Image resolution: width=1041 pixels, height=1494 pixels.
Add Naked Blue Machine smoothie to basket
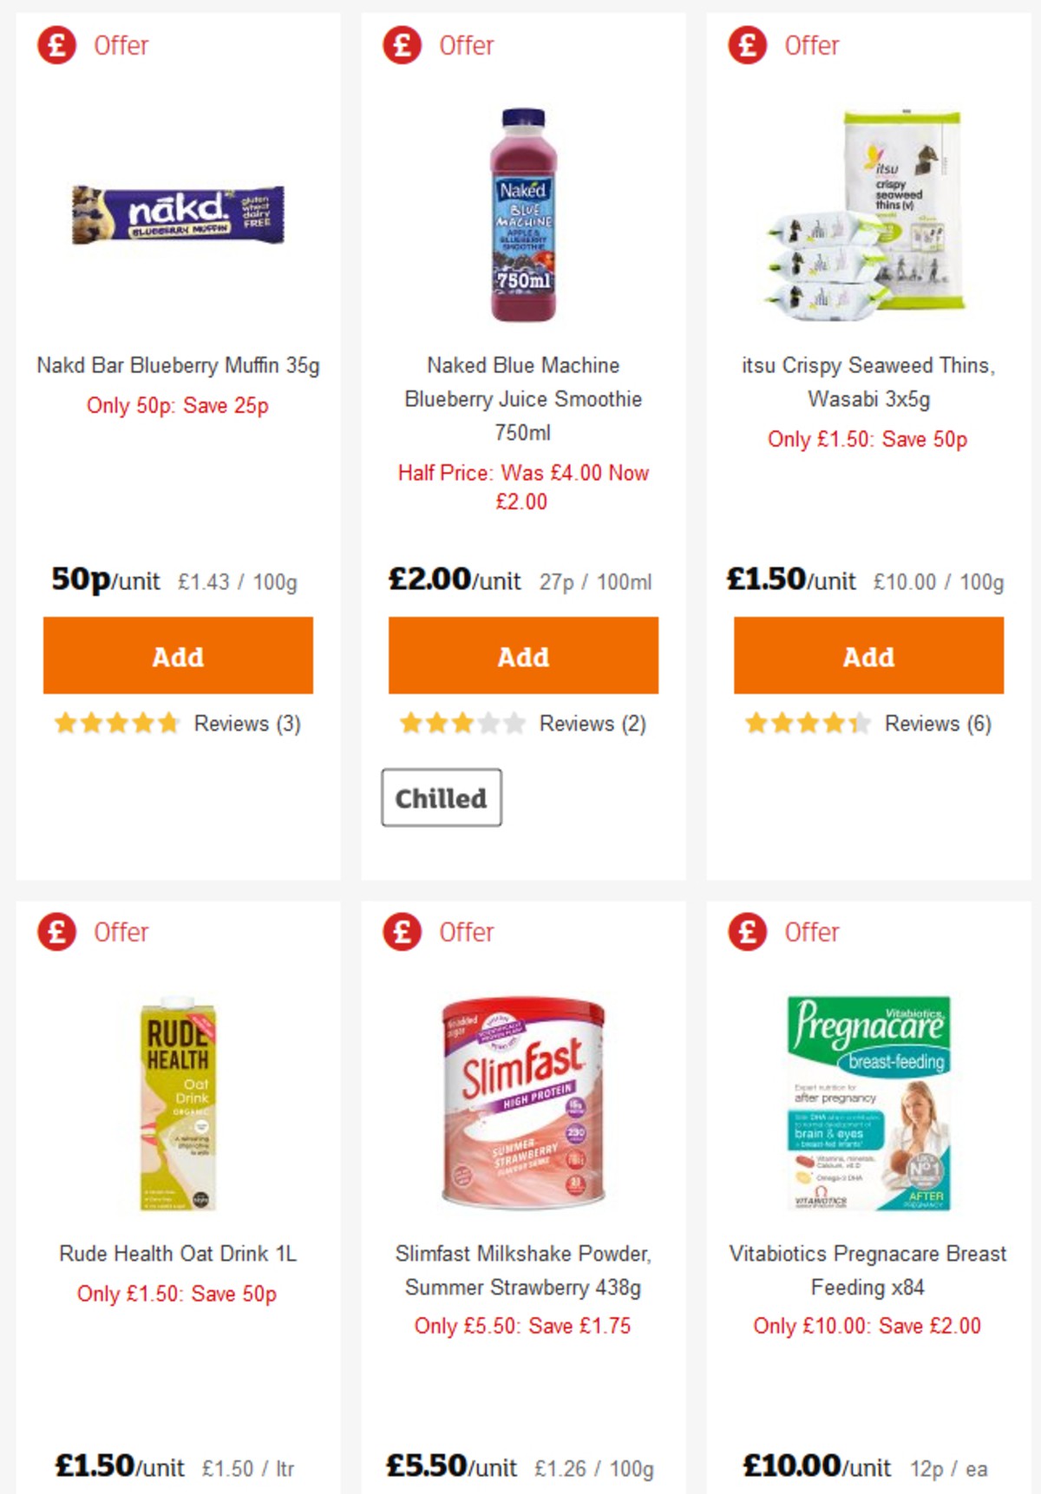click(x=523, y=656)
